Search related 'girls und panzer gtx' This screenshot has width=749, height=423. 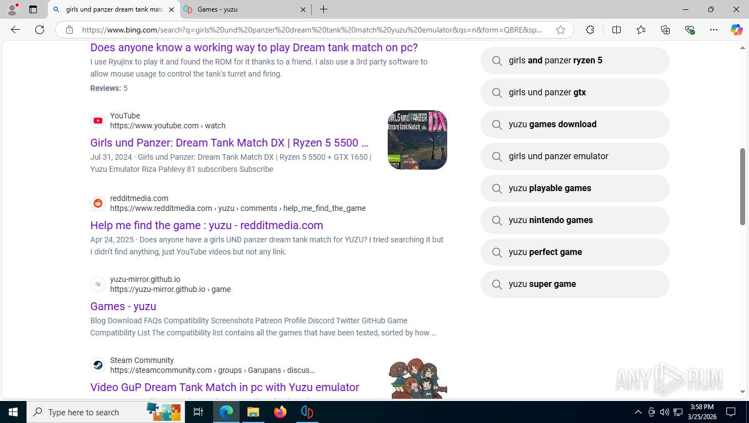pos(574,93)
